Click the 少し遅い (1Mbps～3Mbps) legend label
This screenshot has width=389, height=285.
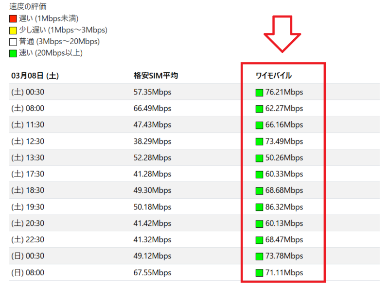(63, 30)
